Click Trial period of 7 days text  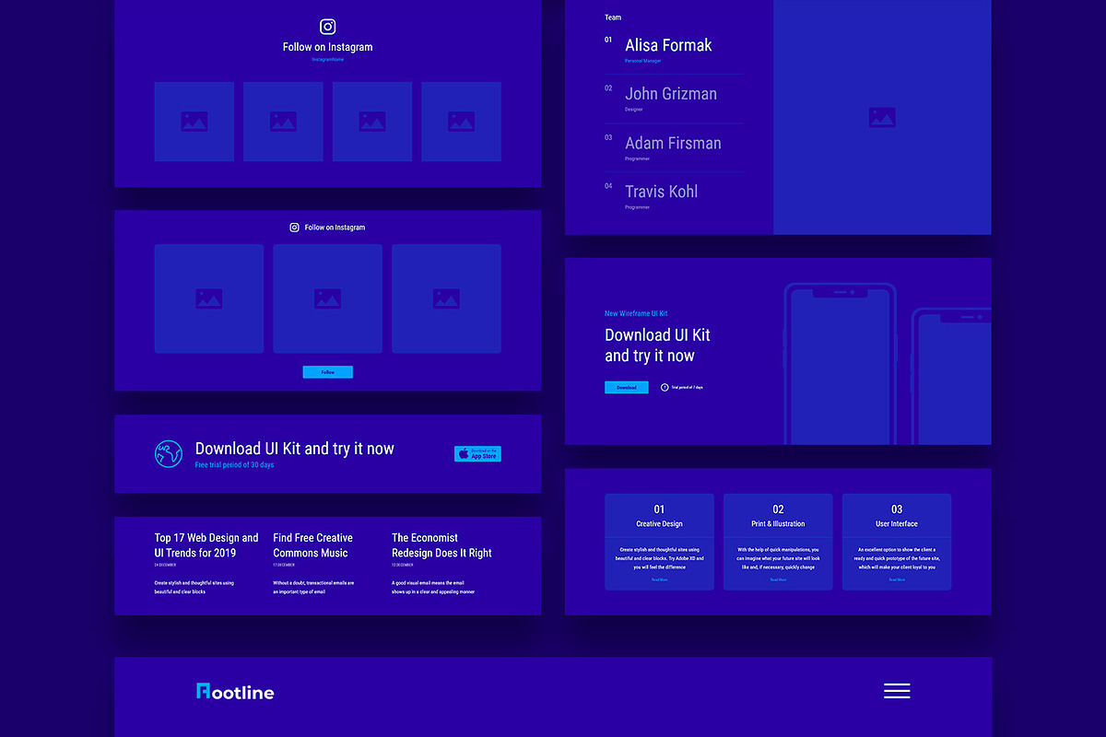point(688,388)
